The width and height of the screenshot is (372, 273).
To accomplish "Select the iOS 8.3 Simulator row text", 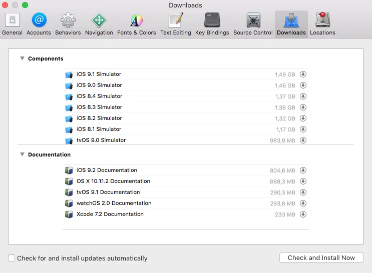I will (99, 107).
